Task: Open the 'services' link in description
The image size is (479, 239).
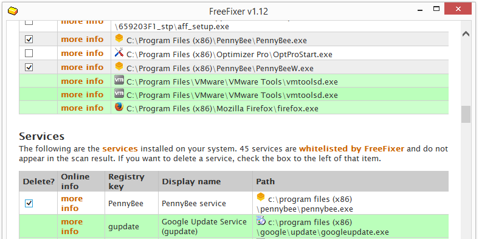Action: pyautogui.click(x=120, y=149)
